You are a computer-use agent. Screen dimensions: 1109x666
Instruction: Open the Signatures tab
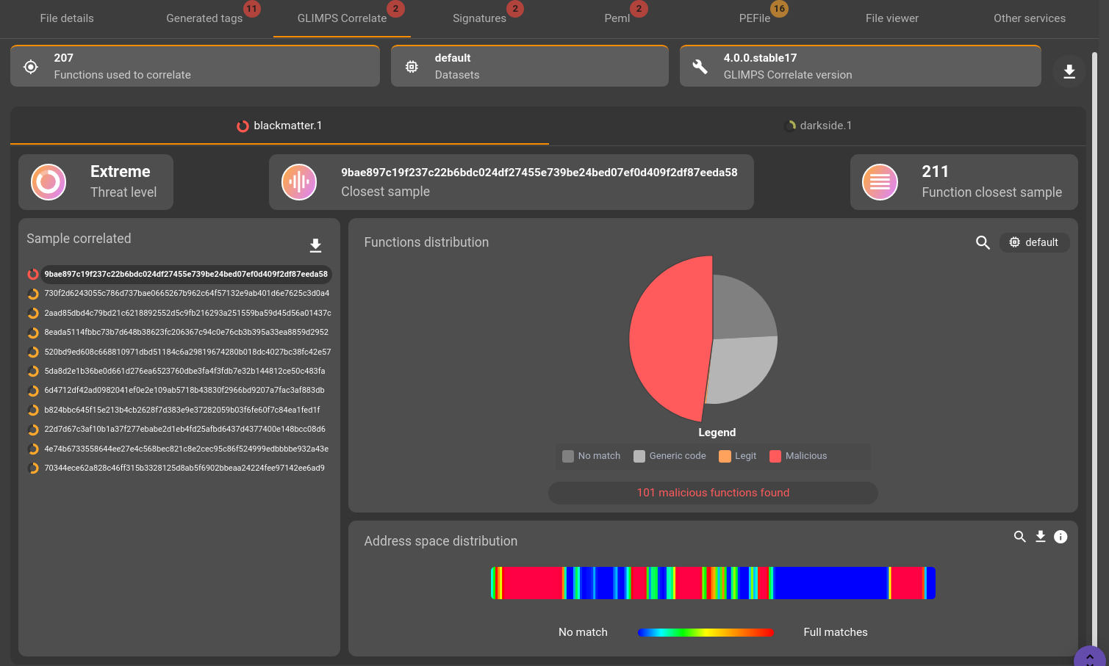point(479,18)
